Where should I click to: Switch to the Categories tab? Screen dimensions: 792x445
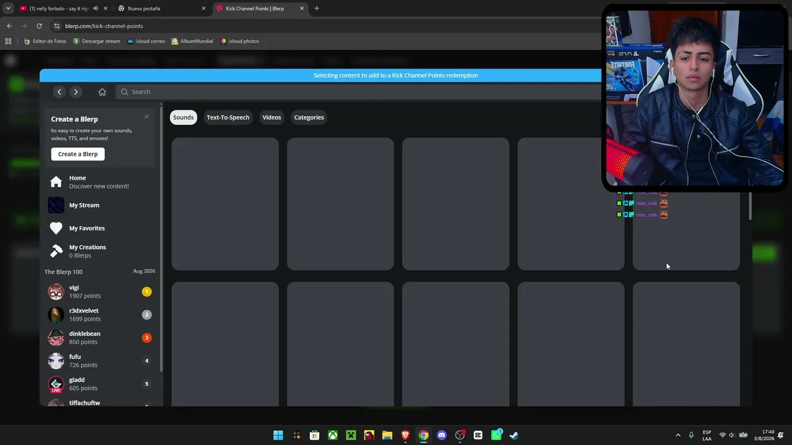pyautogui.click(x=309, y=117)
